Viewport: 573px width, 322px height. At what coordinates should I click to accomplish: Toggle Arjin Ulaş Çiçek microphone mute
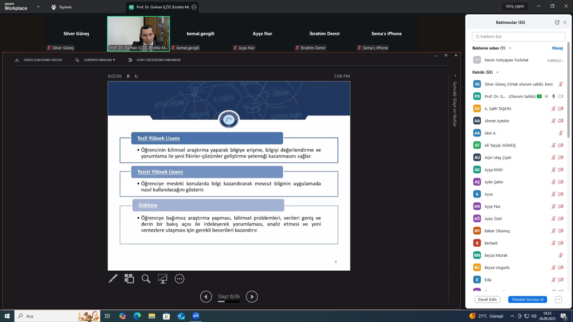(553, 158)
